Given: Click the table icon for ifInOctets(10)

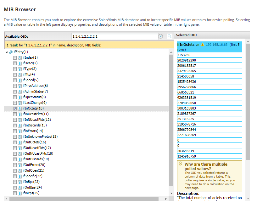Looking at the screenshot, I should [20, 109].
